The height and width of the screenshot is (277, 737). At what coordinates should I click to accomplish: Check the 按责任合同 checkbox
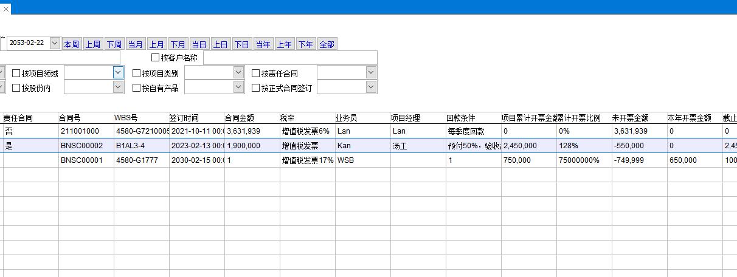point(256,74)
